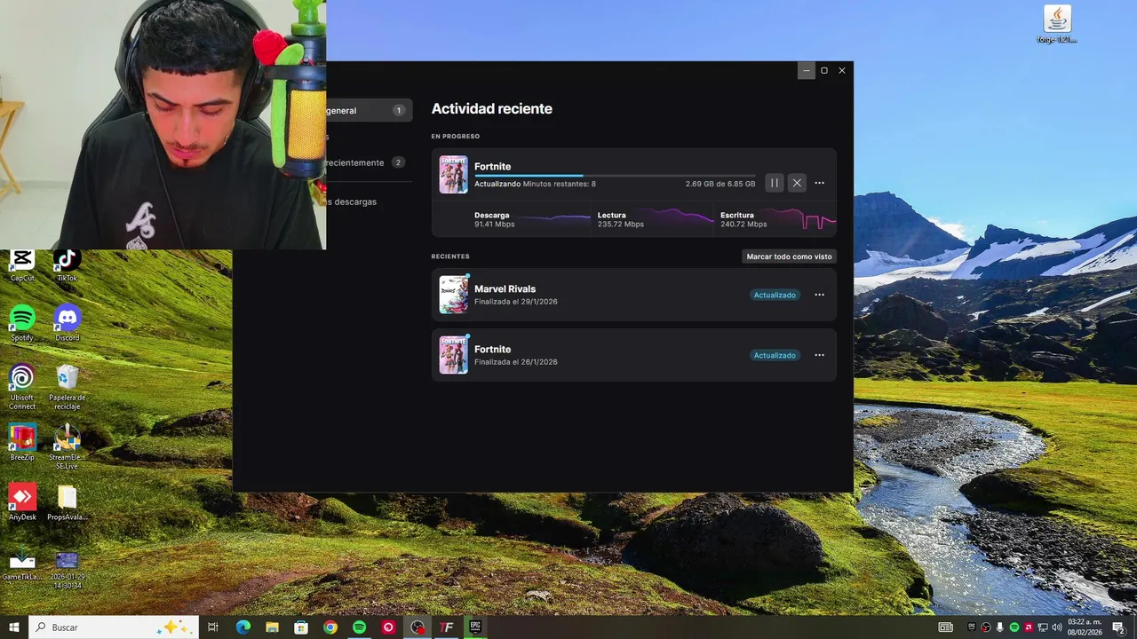Select GameTikLa desktop icon

tap(22, 565)
